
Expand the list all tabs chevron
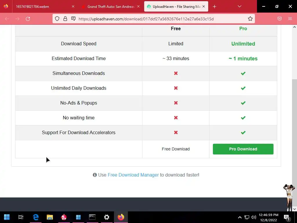click(239, 6)
